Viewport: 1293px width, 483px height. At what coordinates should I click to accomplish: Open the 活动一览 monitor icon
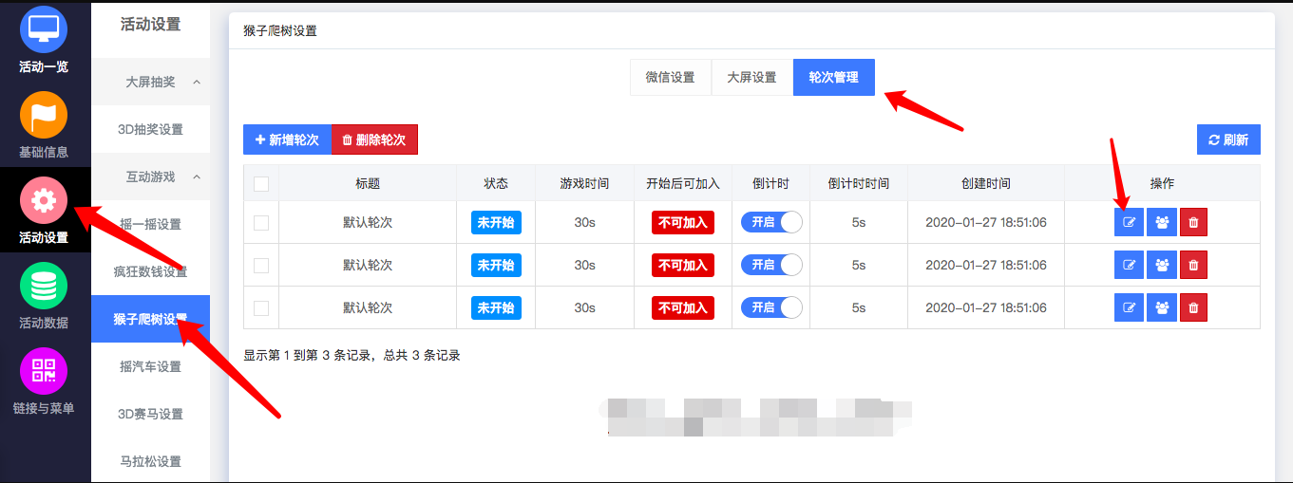pos(44,29)
